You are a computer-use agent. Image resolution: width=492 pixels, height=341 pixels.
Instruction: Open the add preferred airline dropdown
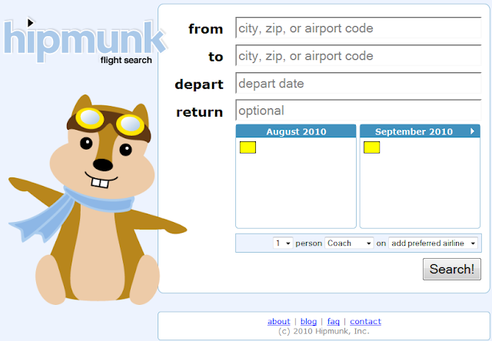coord(433,243)
